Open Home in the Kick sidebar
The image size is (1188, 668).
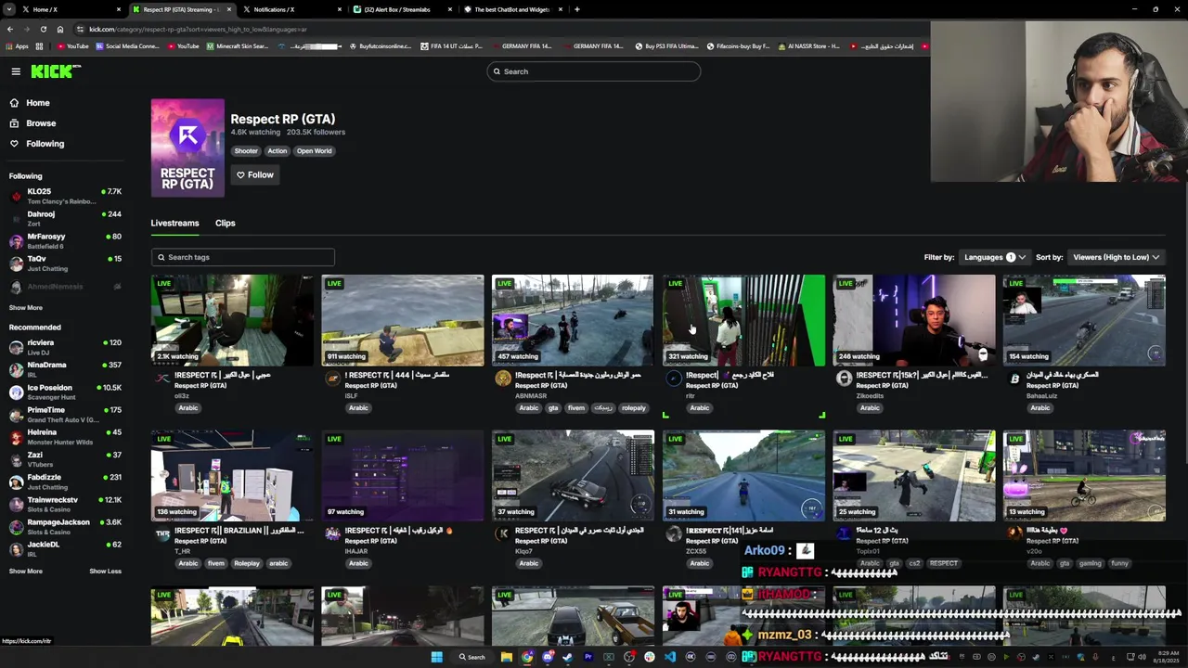(x=38, y=103)
